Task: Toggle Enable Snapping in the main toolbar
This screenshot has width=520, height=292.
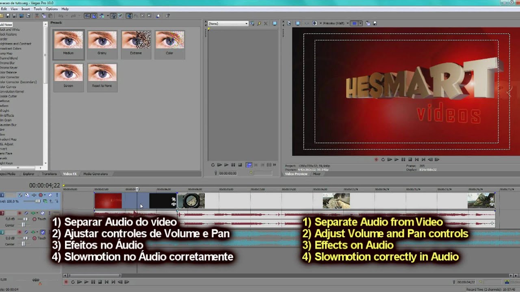Action: [87, 16]
